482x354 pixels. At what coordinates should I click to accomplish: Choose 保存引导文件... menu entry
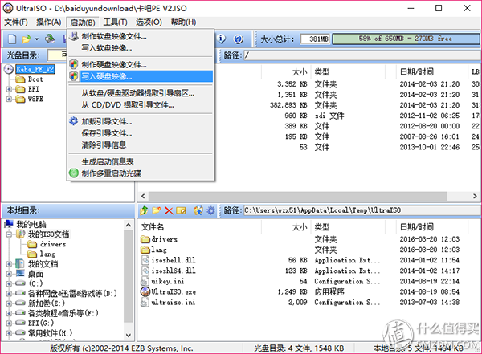point(141,133)
